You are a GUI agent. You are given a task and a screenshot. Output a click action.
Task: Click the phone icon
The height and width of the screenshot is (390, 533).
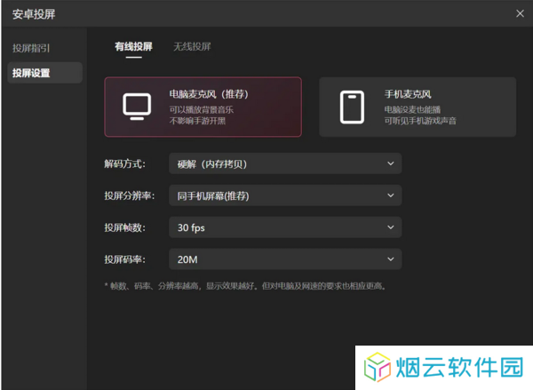coord(352,107)
